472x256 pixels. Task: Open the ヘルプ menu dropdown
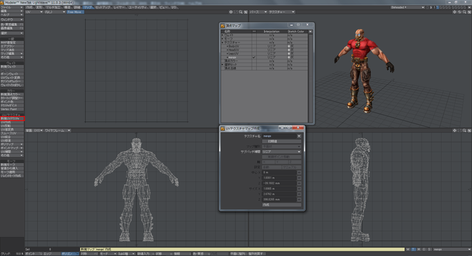(12, 14)
